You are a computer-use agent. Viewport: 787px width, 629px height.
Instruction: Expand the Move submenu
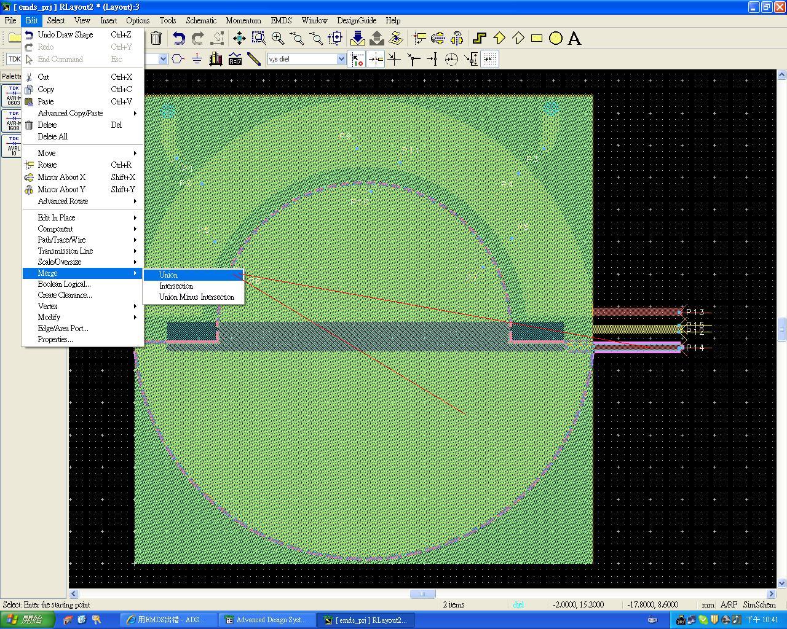[x=83, y=153]
